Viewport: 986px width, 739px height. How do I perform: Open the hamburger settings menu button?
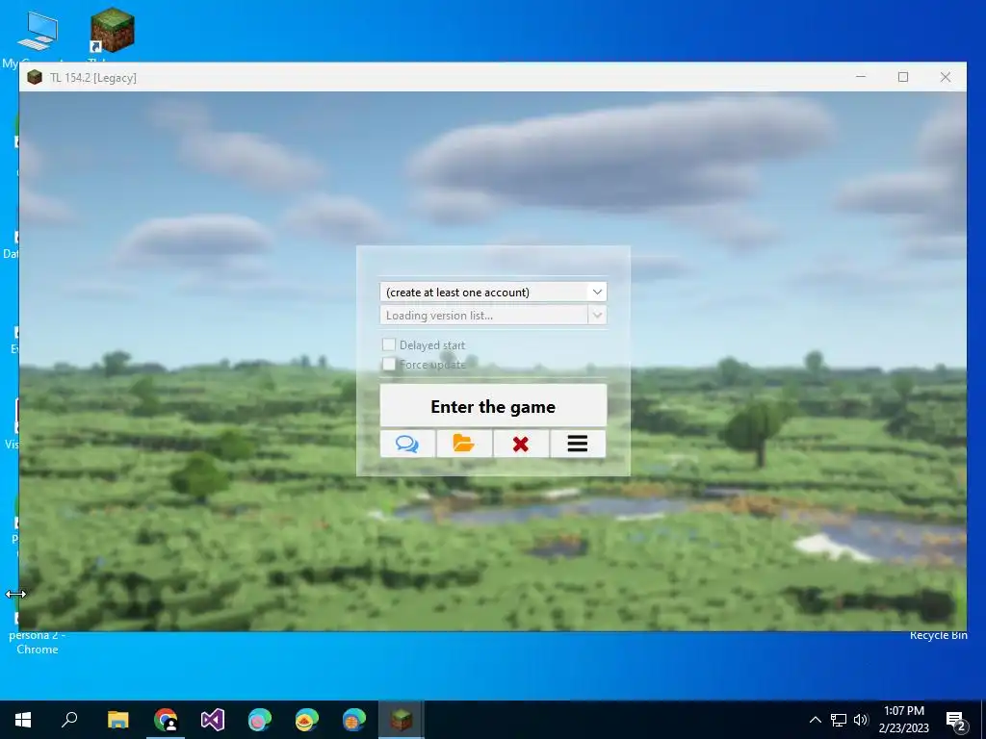tap(578, 444)
